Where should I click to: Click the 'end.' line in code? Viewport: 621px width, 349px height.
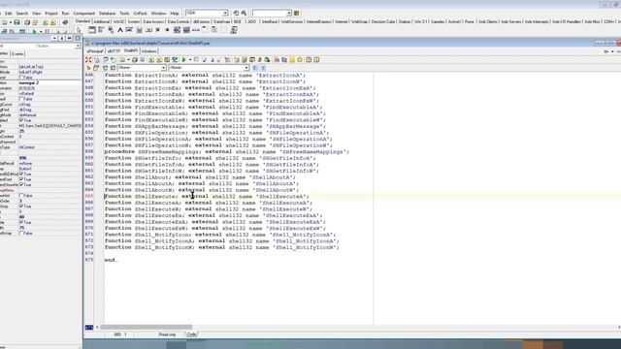click(111, 260)
